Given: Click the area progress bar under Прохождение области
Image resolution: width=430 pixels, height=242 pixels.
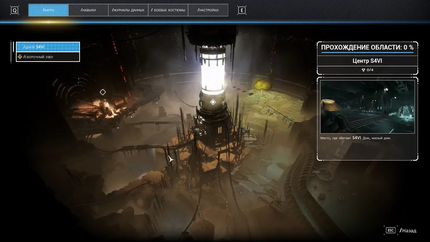Looking at the screenshot, I should click(x=367, y=53).
